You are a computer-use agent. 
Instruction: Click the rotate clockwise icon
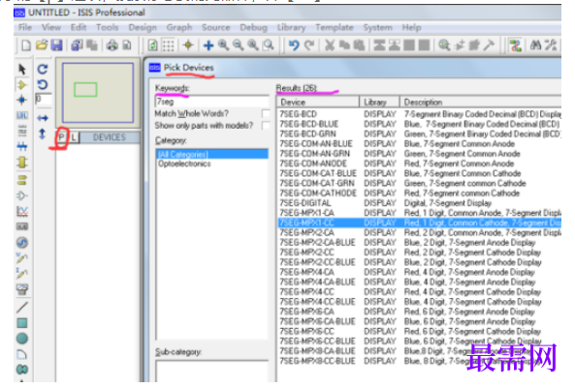coord(43,69)
